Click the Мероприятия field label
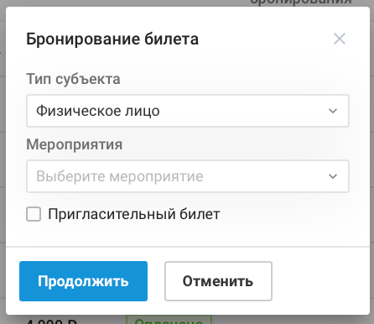 pos(75,144)
